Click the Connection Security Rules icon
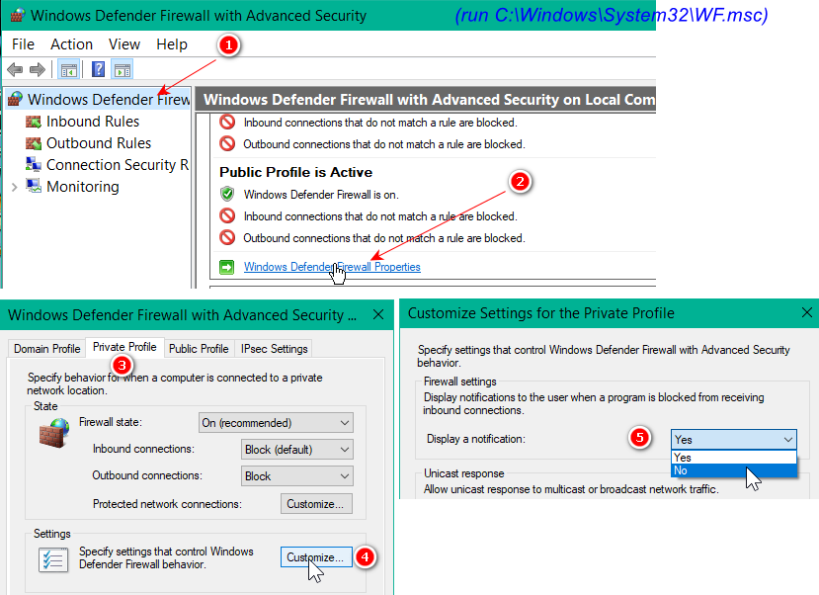The width and height of the screenshot is (819, 595). (34, 164)
